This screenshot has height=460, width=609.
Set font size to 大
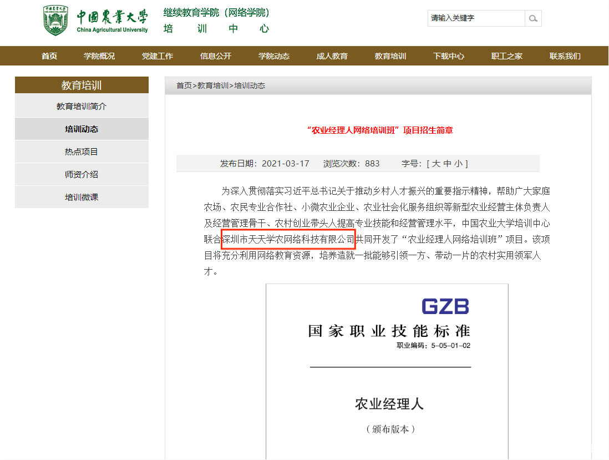[436, 164]
